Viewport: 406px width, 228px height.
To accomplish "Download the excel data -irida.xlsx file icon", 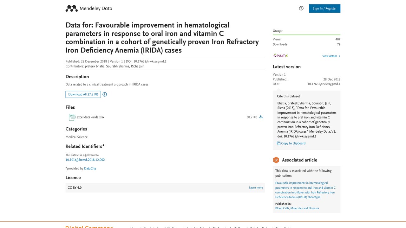I will coord(261,117).
